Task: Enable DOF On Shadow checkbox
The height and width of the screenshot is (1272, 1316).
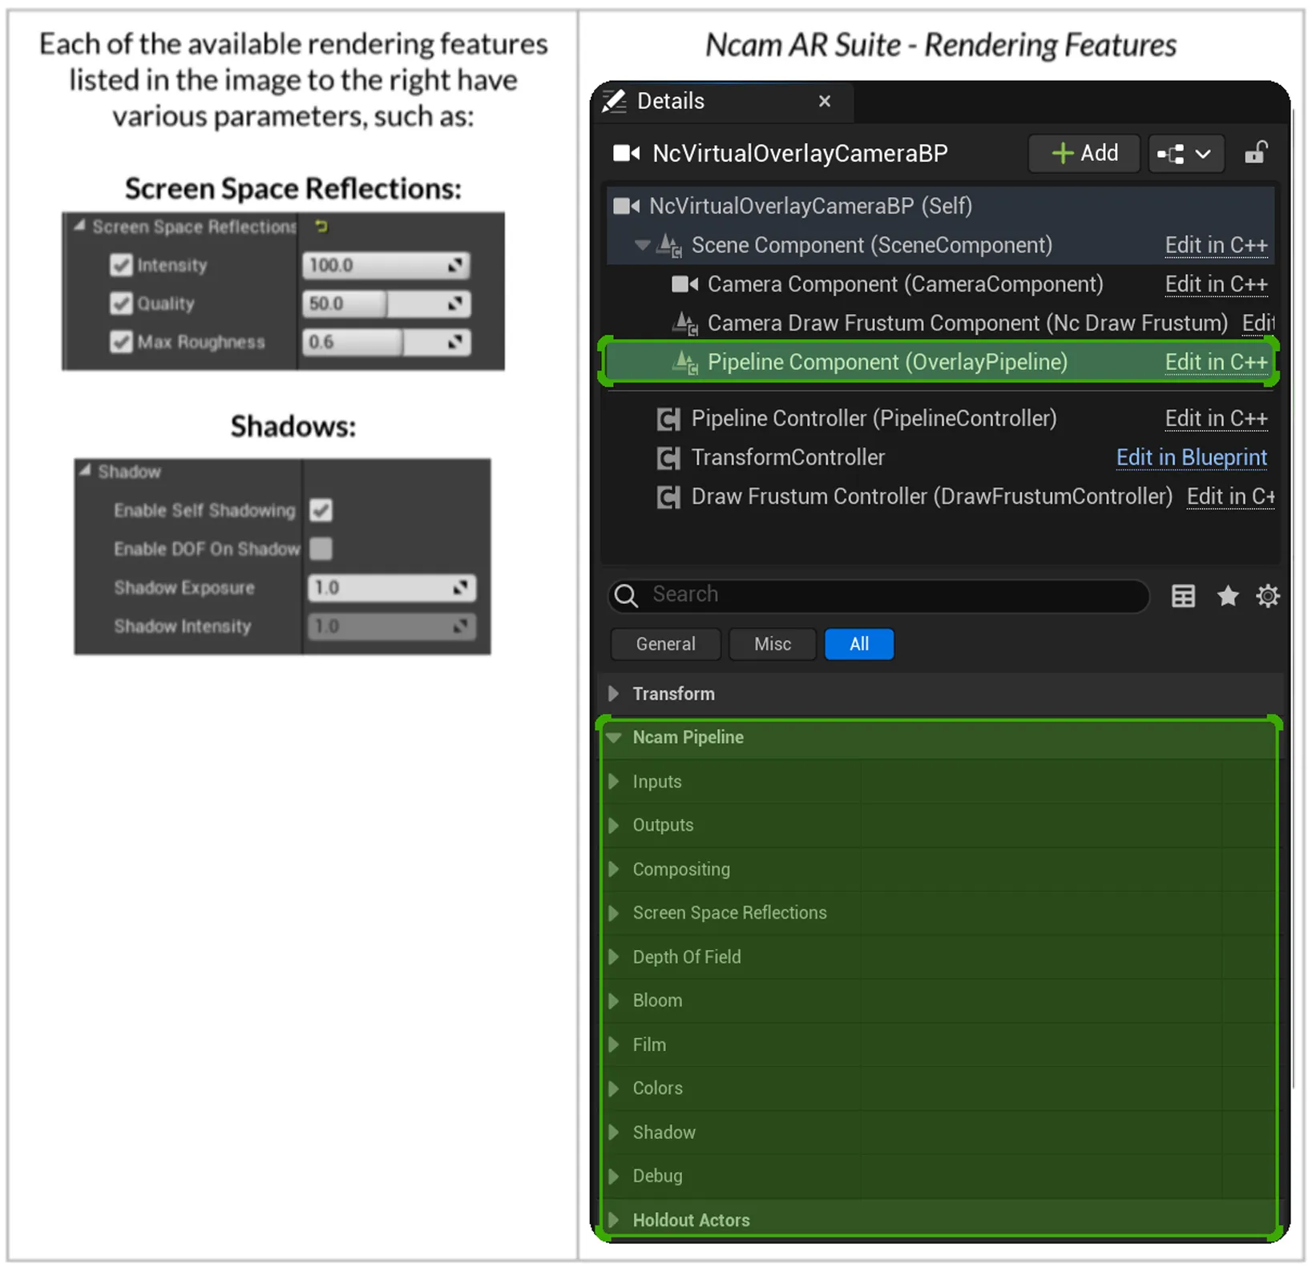Action: (x=321, y=549)
